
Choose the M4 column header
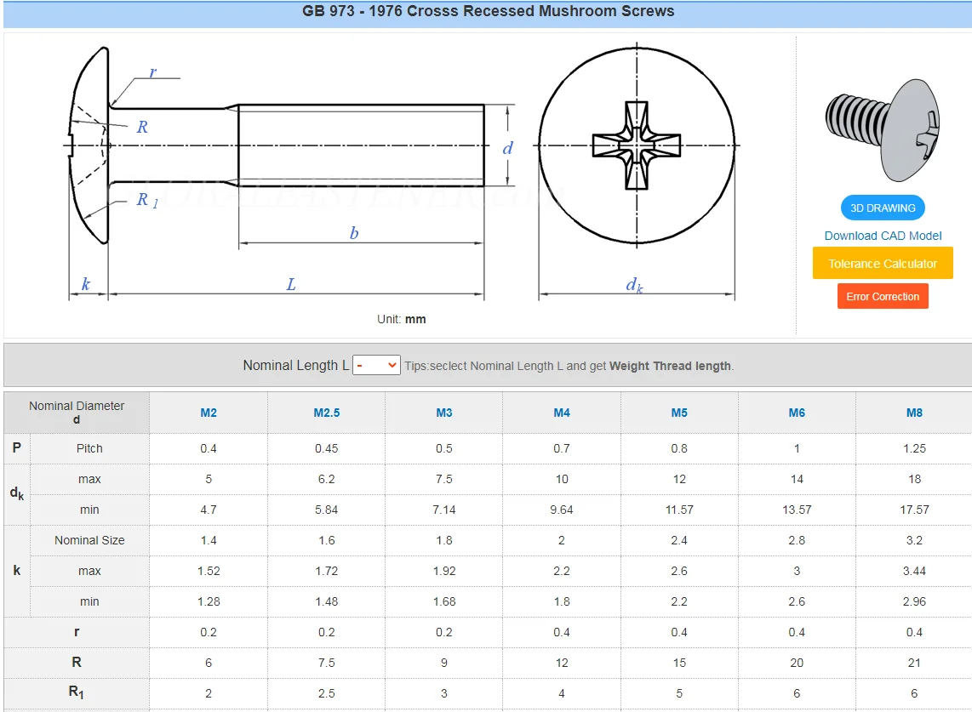562,413
